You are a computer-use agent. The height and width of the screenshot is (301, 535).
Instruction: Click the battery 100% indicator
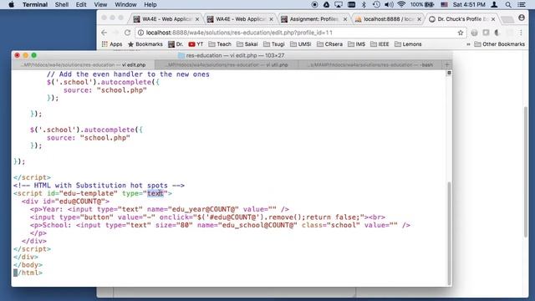click(422, 4)
